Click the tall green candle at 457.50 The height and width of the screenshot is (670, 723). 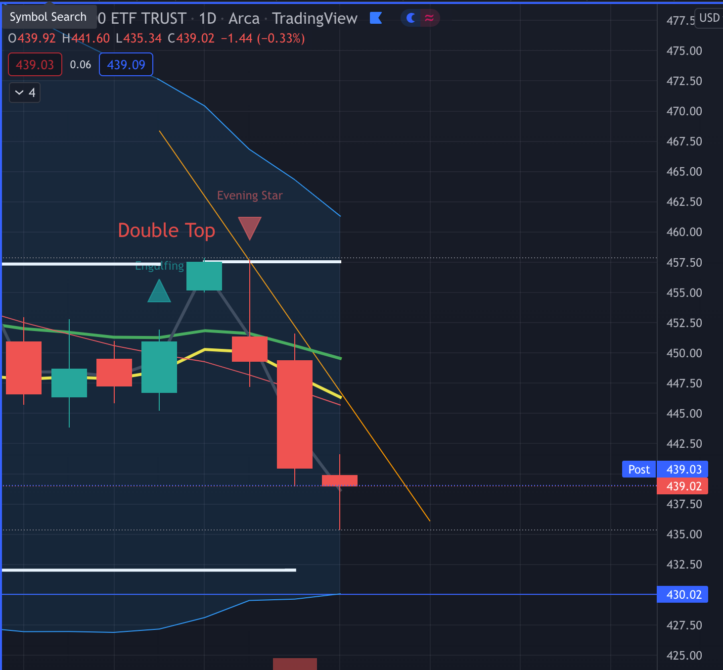tap(204, 276)
